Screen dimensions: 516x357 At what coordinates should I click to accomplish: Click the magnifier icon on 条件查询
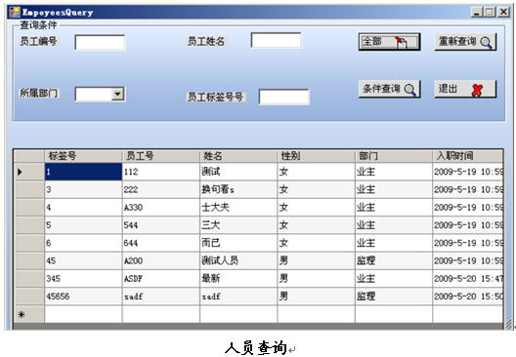tap(410, 90)
